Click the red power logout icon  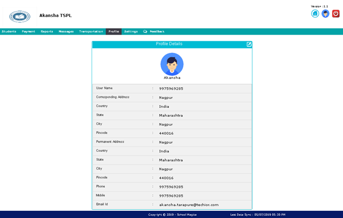click(336, 14)
